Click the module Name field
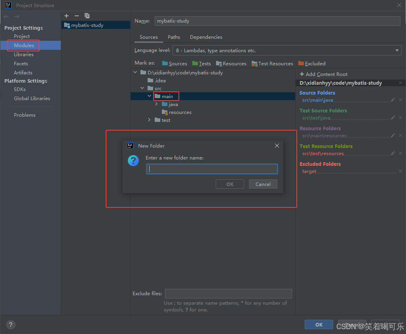 click(x=277, y=21)
